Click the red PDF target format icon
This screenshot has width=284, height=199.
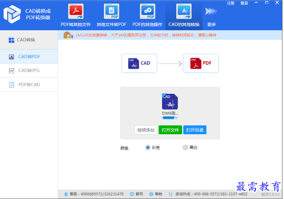pos(195,64)
